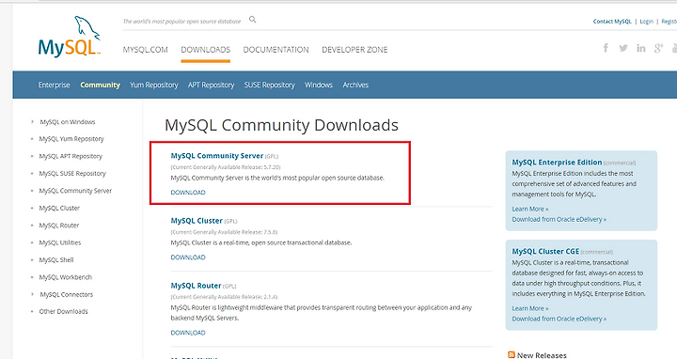Open MySQL on Windows sidebar link
Viewport: 677px width, 359px height.
click(x=68, y=121)
